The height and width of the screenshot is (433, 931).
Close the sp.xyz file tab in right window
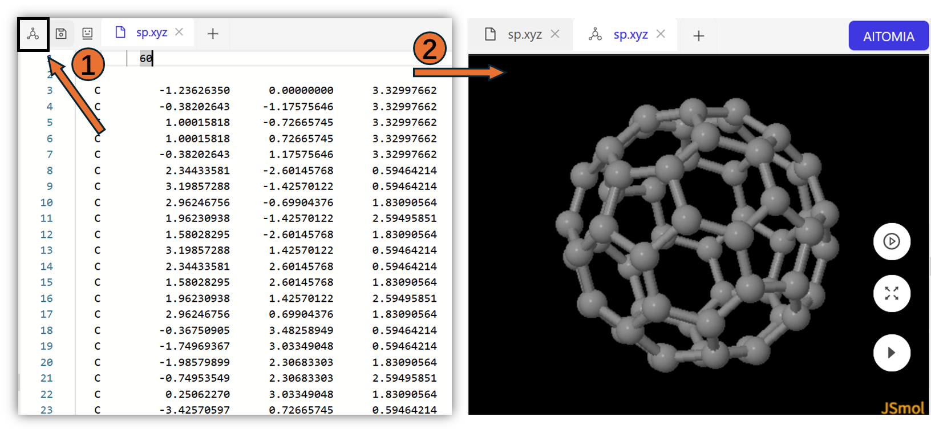(555, 34)
